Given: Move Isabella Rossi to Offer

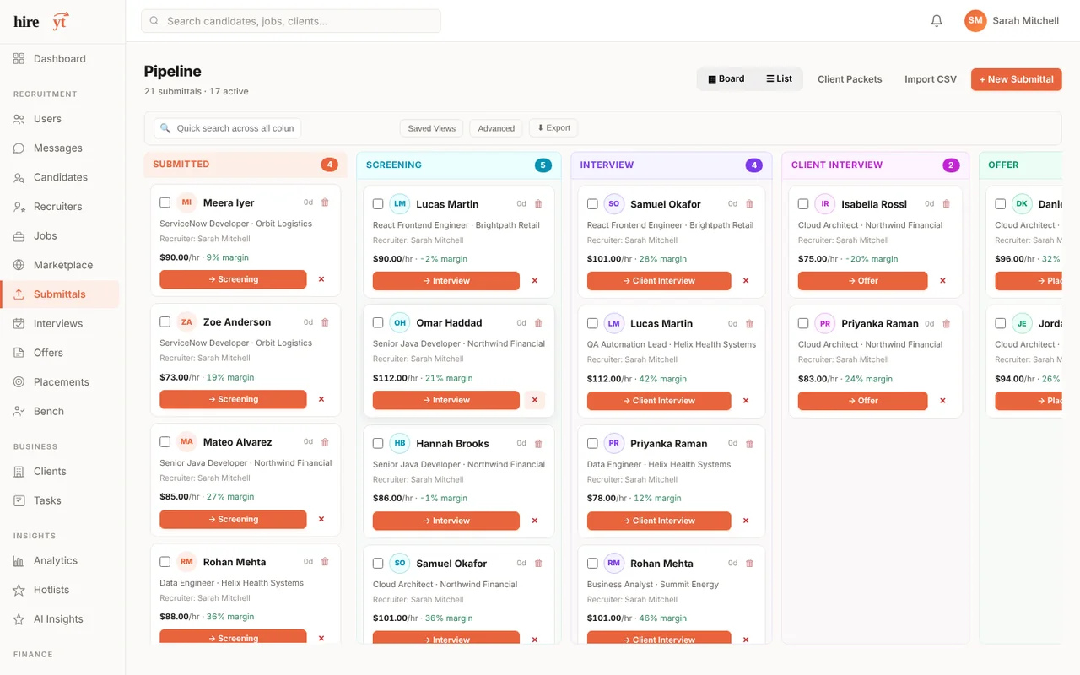Looking at the screenshot, I should click(x=862, y=281).
